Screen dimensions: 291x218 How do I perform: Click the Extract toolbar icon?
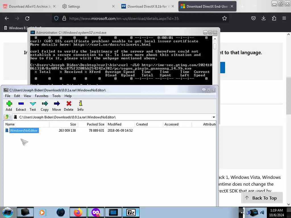[x=21, y=106]
